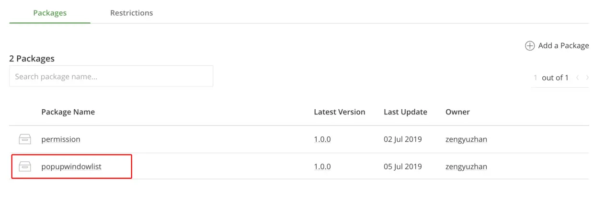
Task: Sort by the Latest Version column header
Action: pos(340,112)
